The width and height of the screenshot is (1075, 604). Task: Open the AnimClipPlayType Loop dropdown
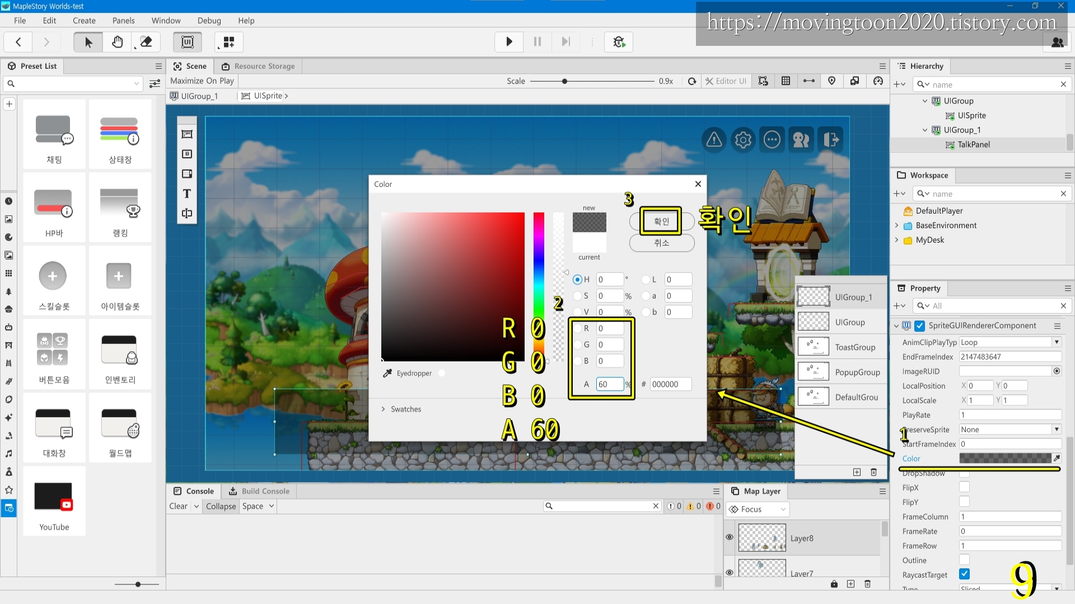pyautogui.click(x=1010, y=342)
